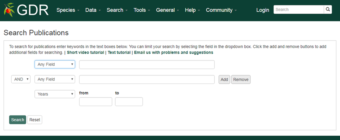340x140 pixels.
Task: Open the Search navigation menu
Action: pos(117,10)
